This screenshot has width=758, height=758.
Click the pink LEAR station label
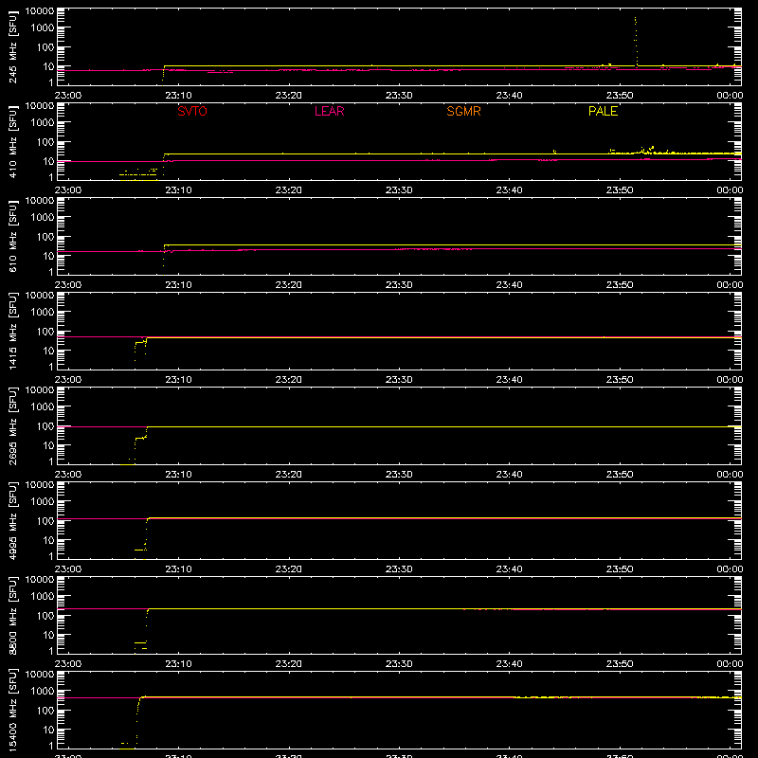point(329,111)
